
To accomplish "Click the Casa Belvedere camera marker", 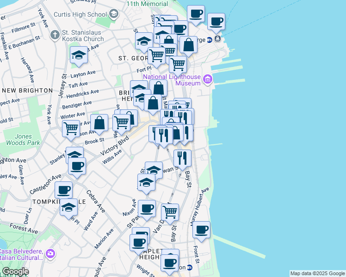I will pyautogui.click(x=50, y=253).
